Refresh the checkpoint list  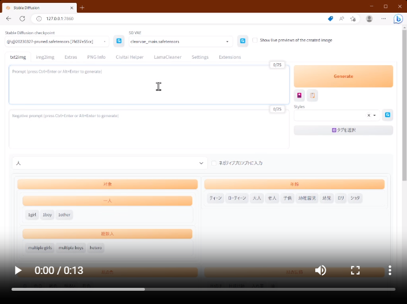(x=119, y=41)
